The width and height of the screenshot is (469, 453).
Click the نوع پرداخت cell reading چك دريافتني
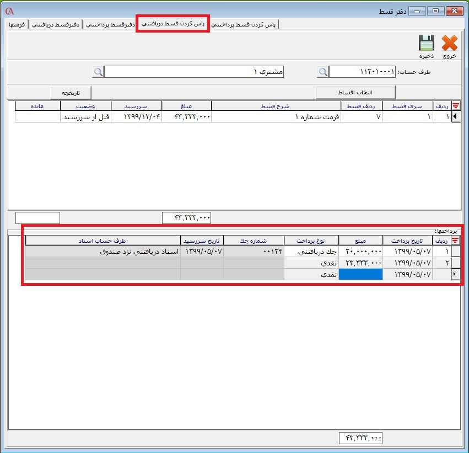click(x=311, y=252)
